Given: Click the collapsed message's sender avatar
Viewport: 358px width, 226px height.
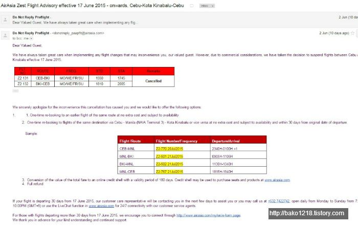Looking at the screenshot, I should [x=5, y=20].
